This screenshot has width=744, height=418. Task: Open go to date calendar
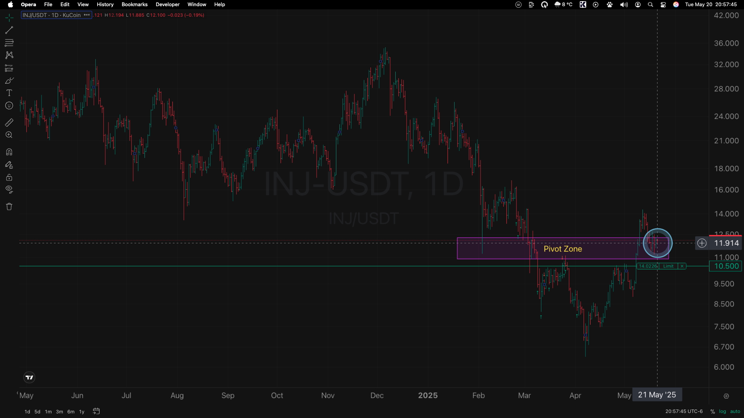[96, 411]
